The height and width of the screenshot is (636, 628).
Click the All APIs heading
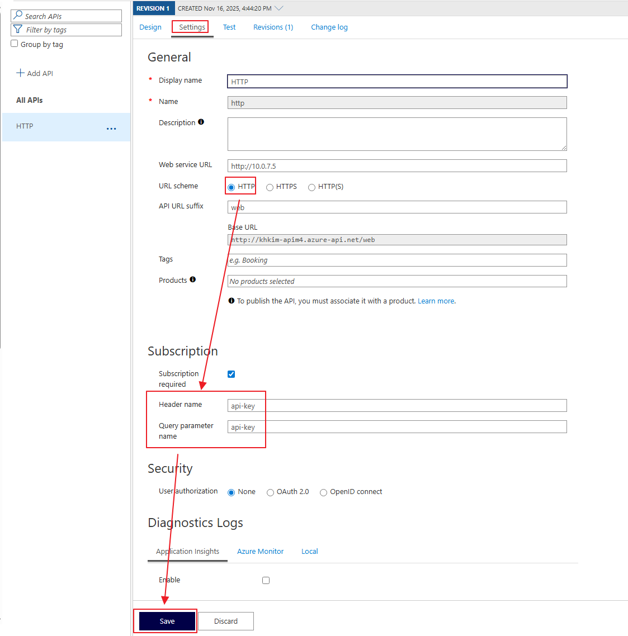point(29,100)
